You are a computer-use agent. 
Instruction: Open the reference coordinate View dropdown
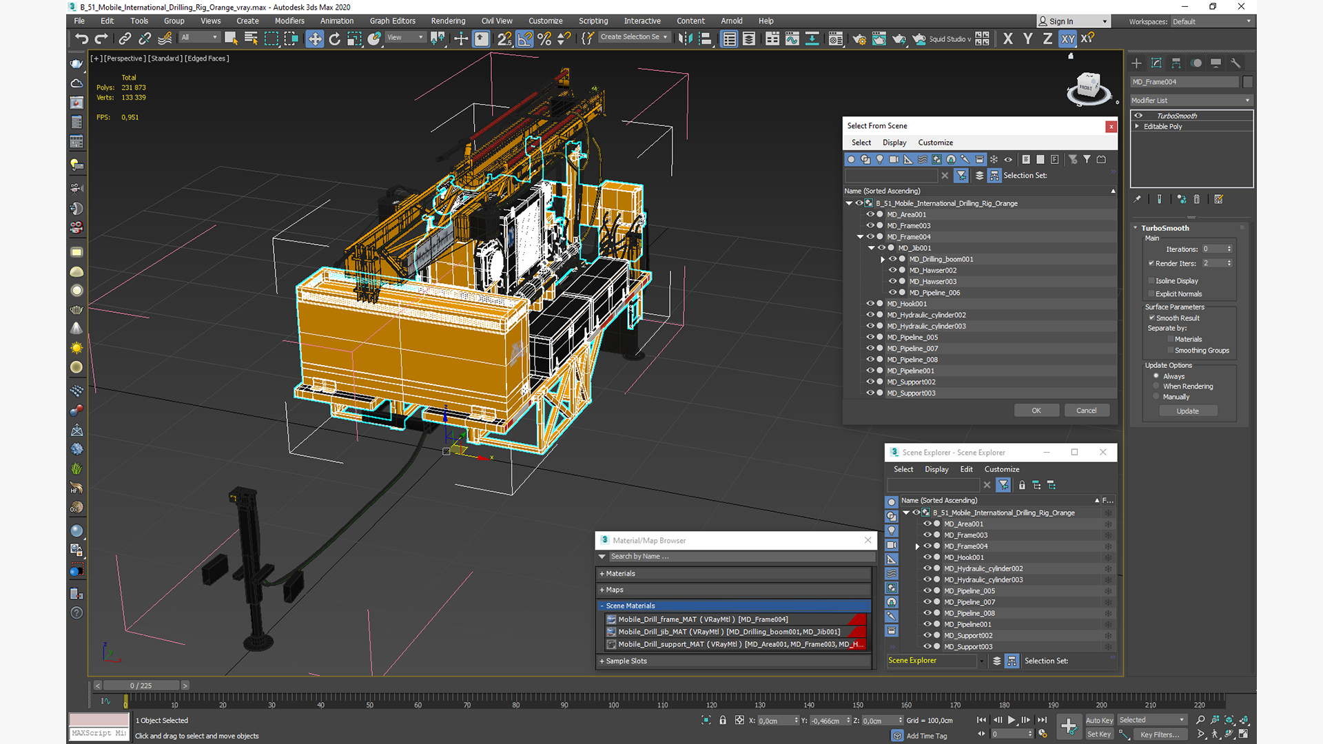[405, 37]
